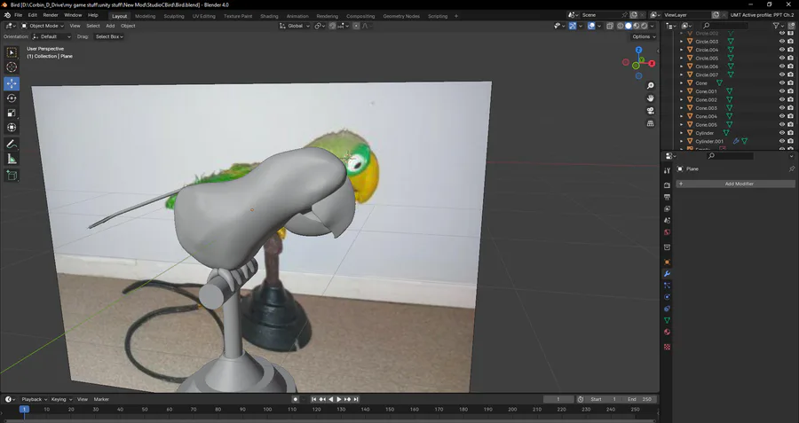Click the current frame number field
Viewport: 799px width, 423px height.
558,400
